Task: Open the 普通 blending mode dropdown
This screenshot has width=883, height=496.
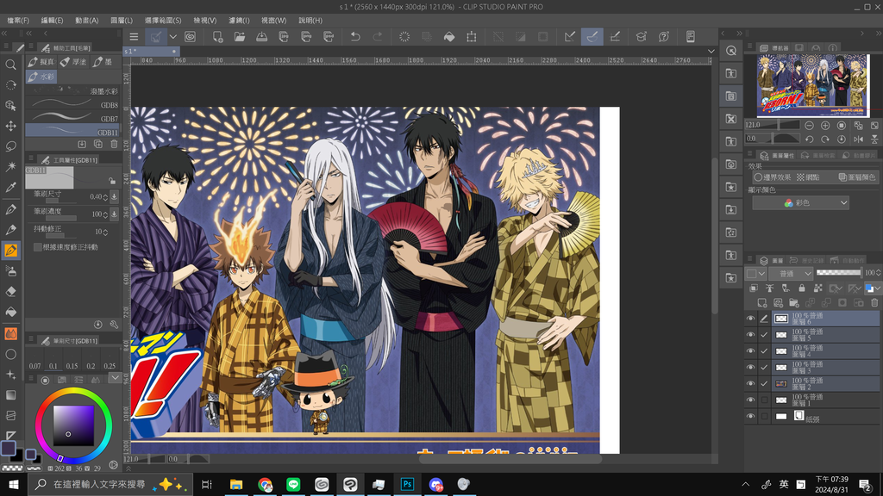Action: (x=792, y=274)
